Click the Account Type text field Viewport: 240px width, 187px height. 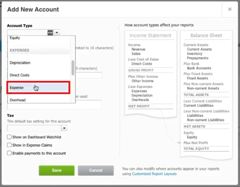(x=27, y=33)
